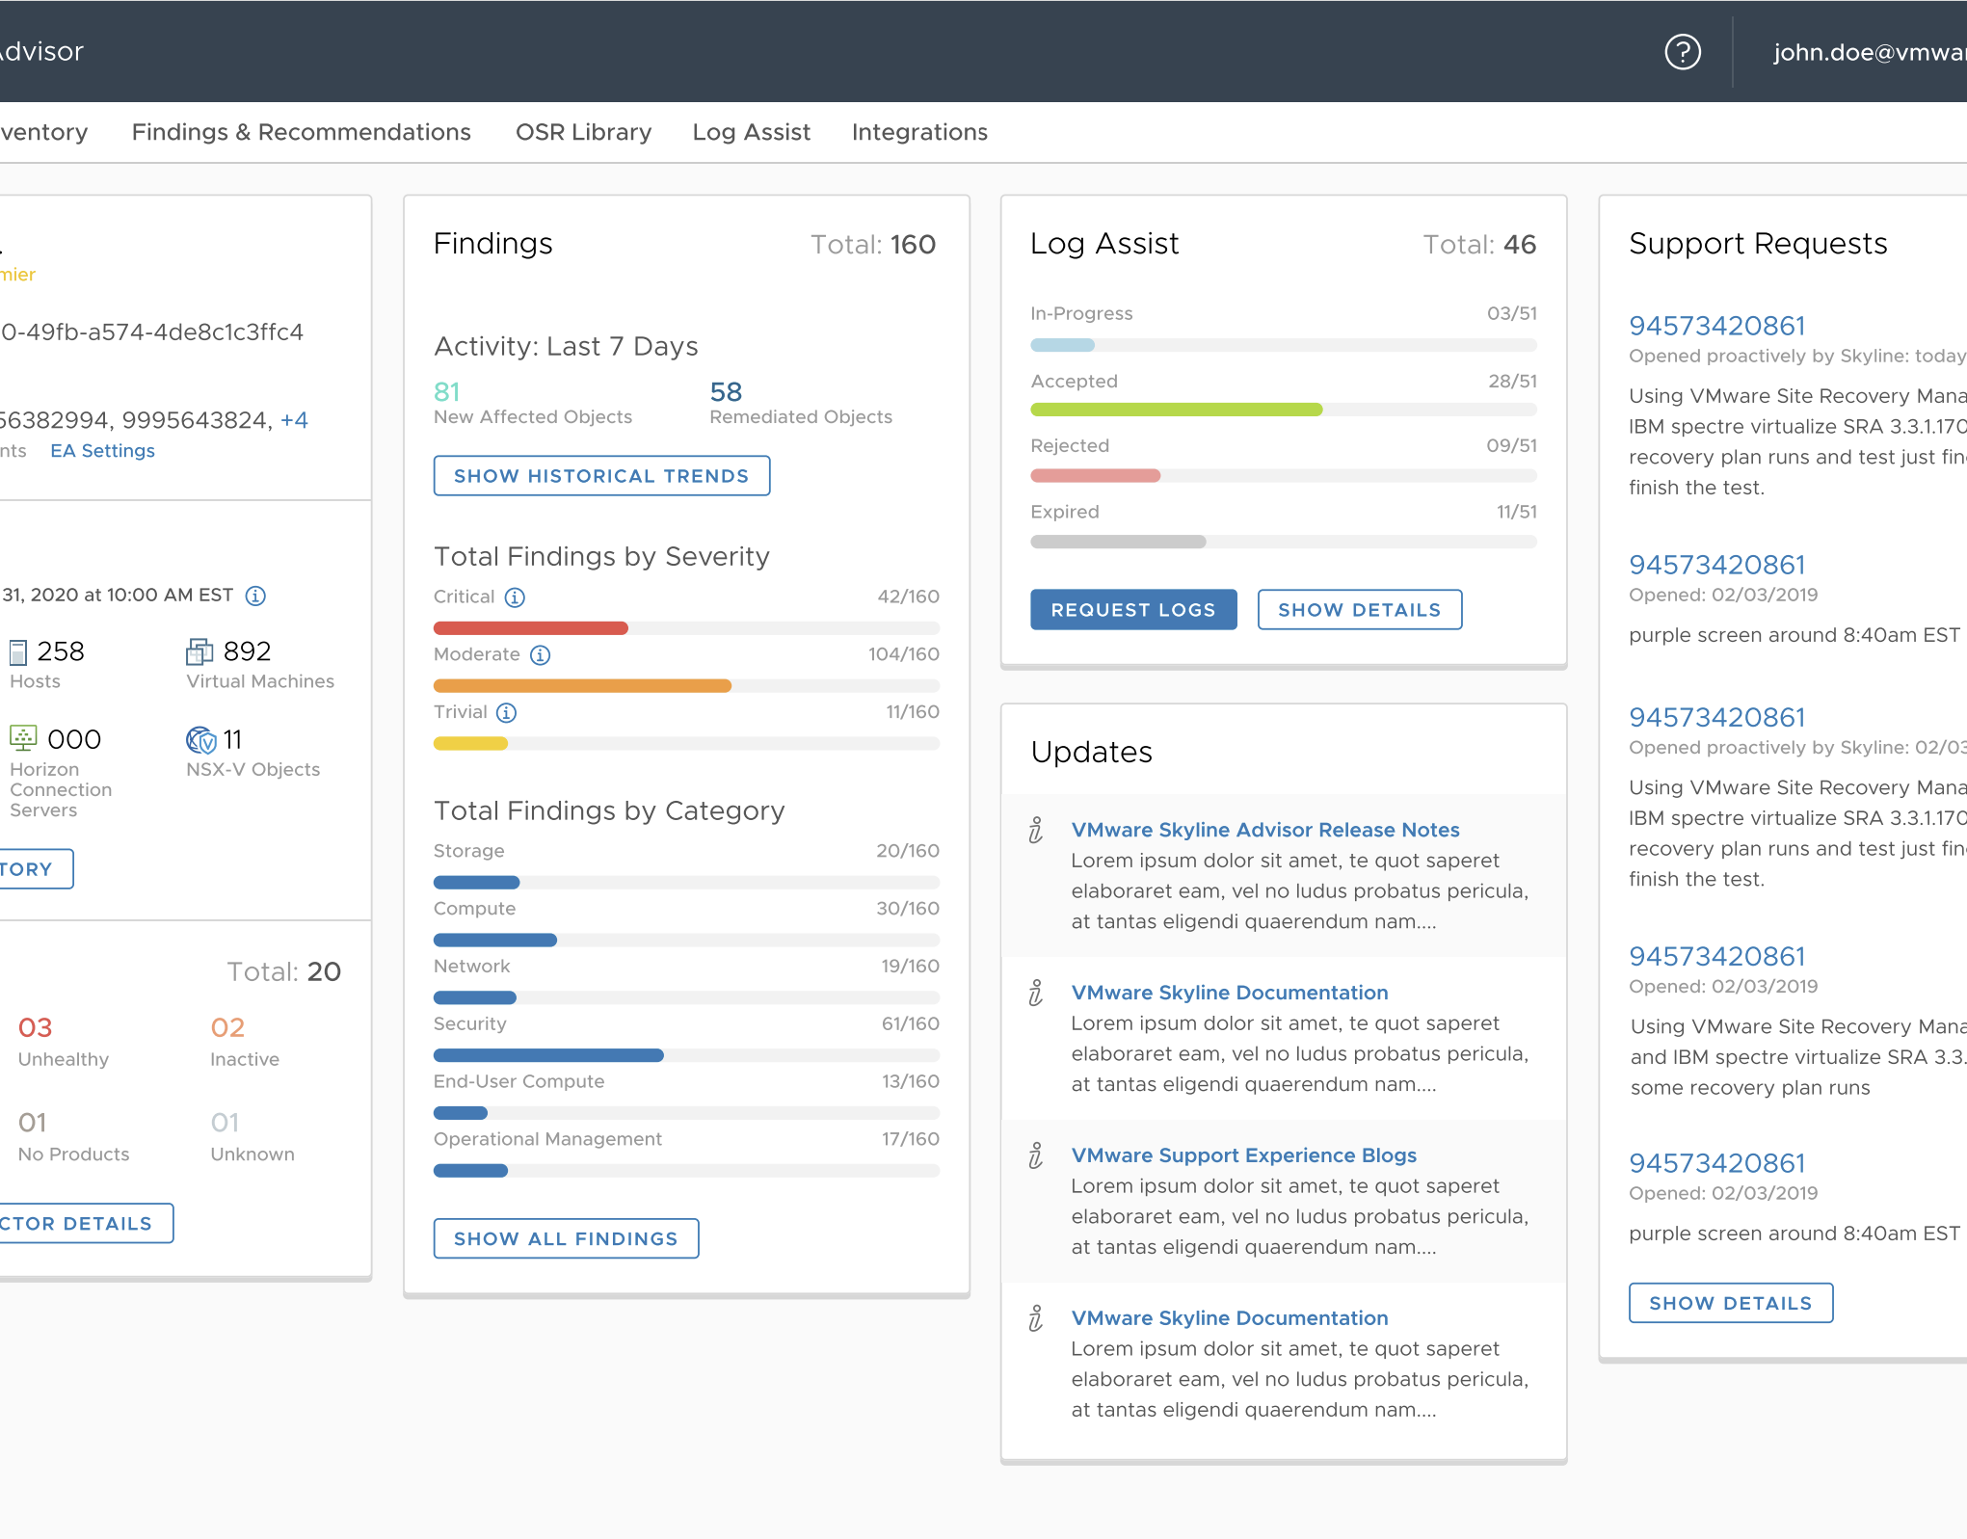Open last VMware Skyline Documentation link
The height and width of the screenshot is (1539, 1967).
(1229, 1318)
